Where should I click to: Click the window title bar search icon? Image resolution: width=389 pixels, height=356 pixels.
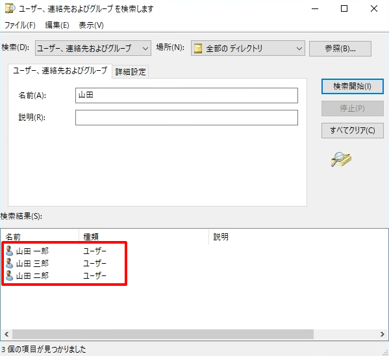click(x=10, y=8)
